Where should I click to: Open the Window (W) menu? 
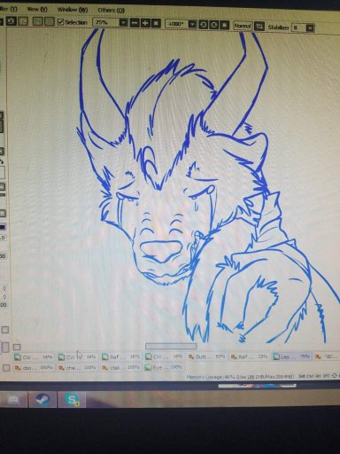point(73,10)
